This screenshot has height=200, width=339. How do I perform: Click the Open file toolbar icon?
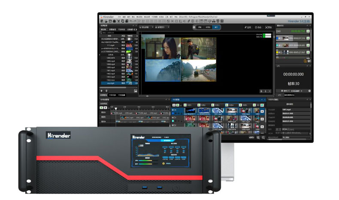coord(106,21)
